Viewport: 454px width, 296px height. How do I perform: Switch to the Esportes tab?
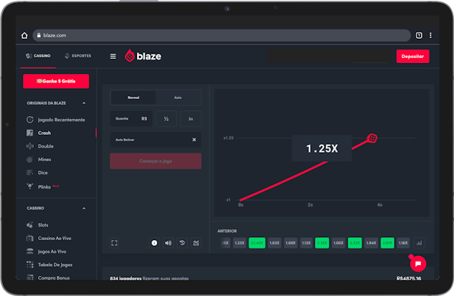[77, 56]
